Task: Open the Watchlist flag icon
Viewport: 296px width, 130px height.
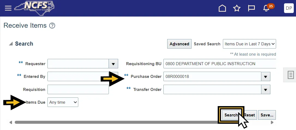Action: 251,8
